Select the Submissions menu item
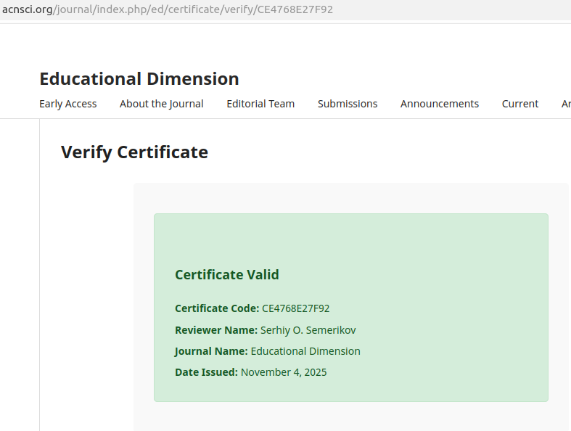Image resolution: width=571 pixels, height=431 pixels. tap(348, 104)
